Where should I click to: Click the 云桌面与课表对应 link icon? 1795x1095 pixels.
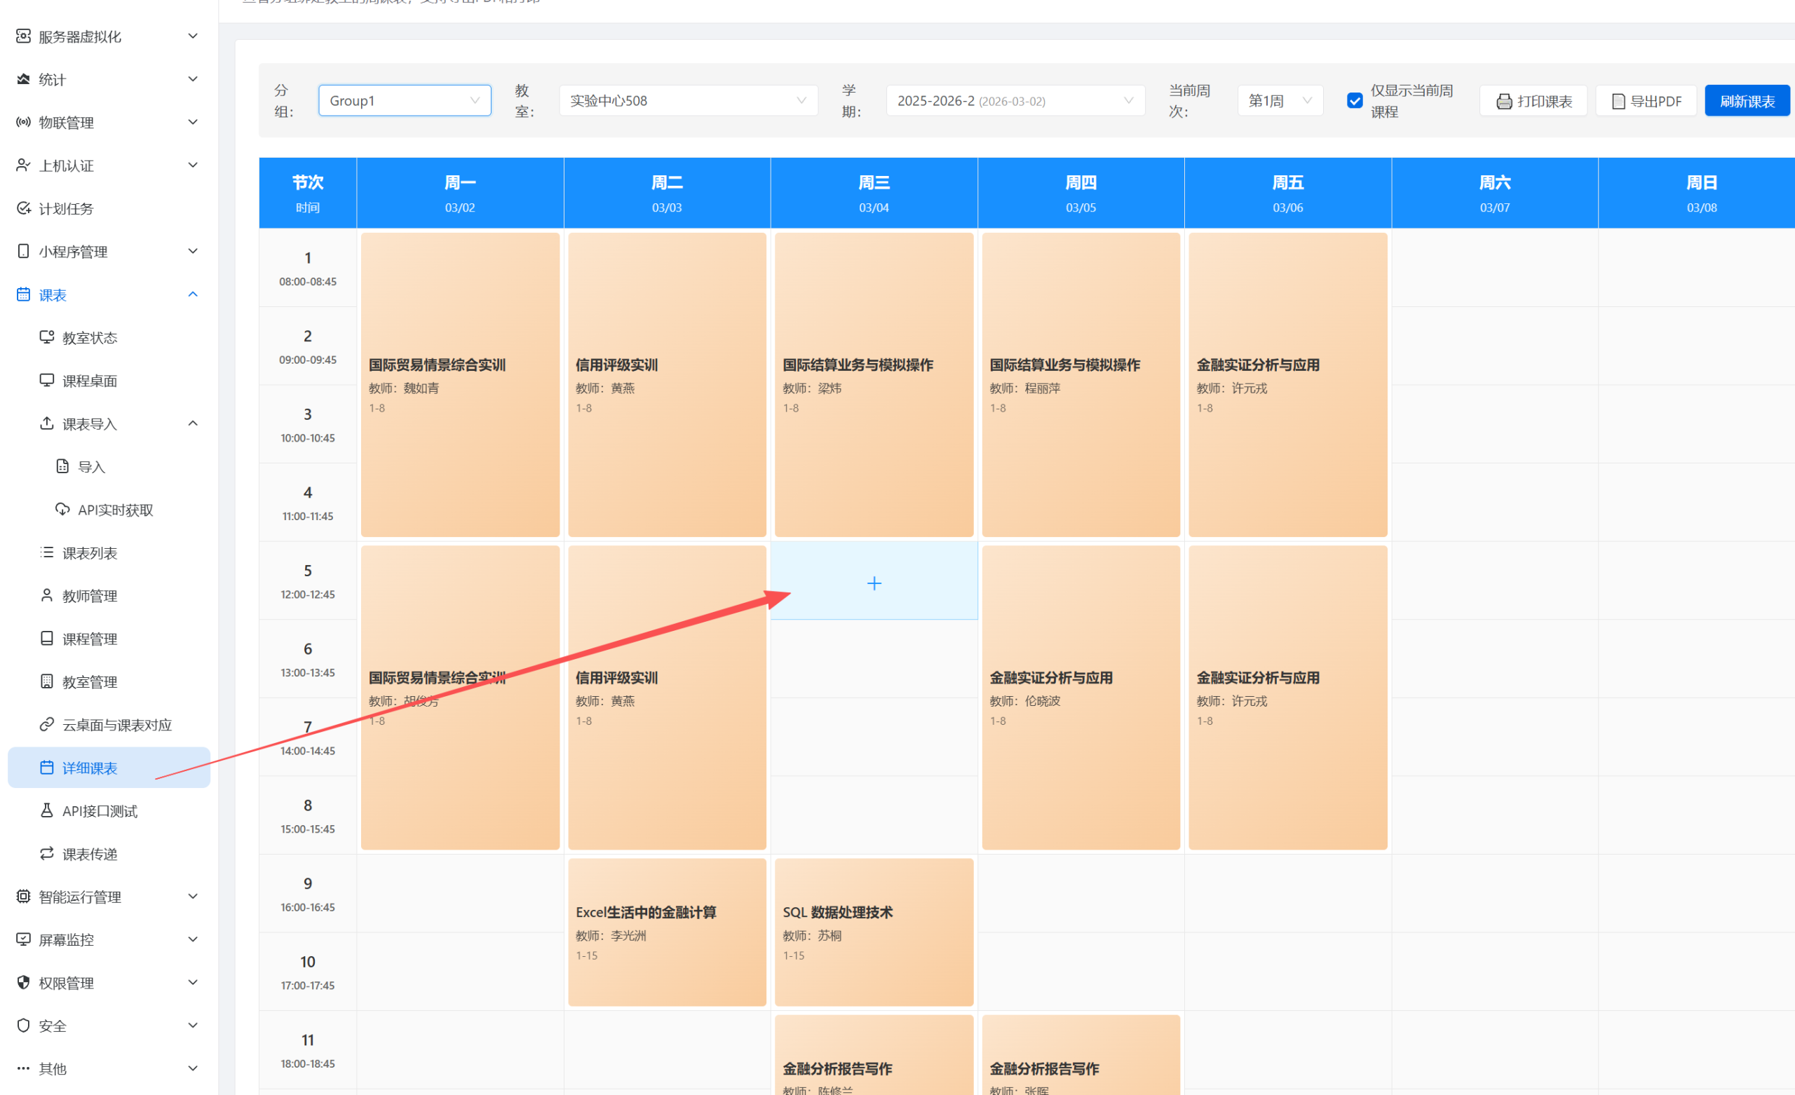46,724
